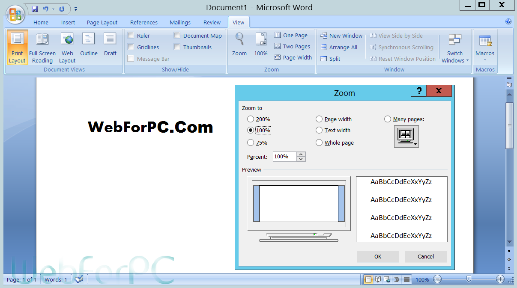The width and height of the screenshot is (517, 288).
Task: Close the Zoom dialog
Action: (x=439, y=91)
